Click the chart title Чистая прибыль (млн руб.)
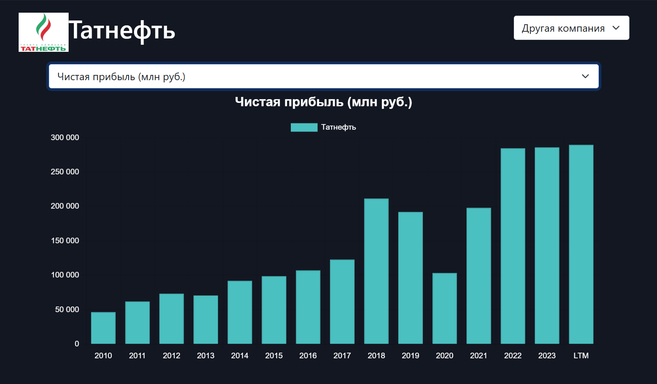The width and height of the screenshot is (657, 384). tap(324, 101)
